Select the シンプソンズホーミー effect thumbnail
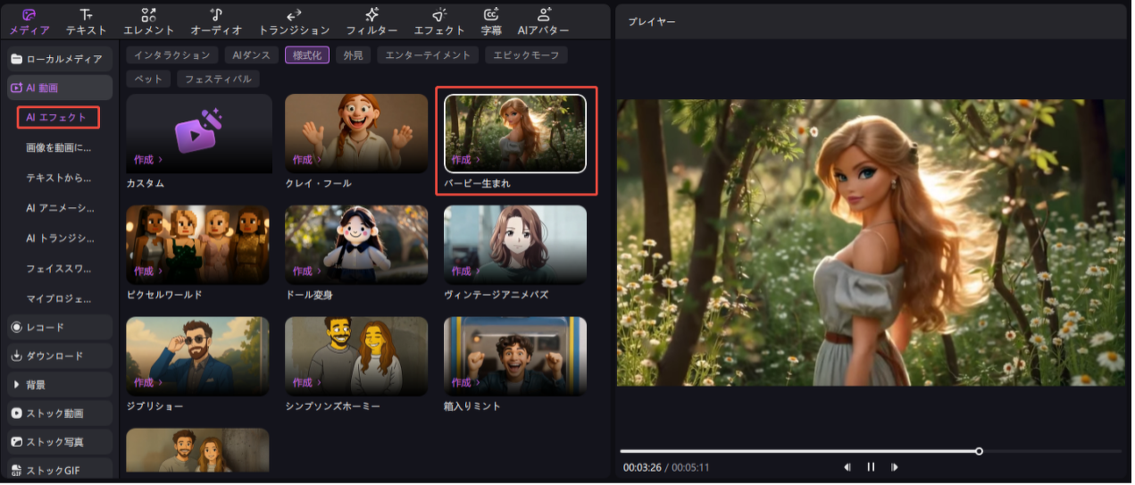This screenshot has height=485, width=1135. (x=356, y=356)
